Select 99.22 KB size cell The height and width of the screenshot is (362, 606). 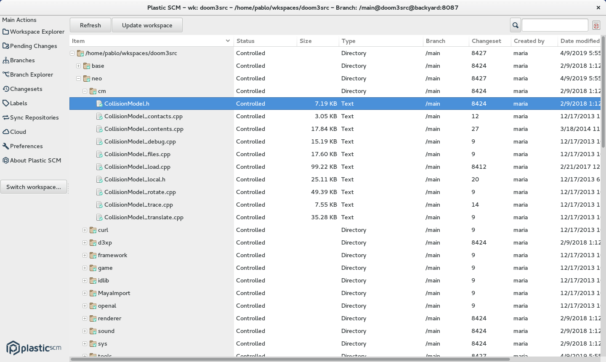click(324, 167)
